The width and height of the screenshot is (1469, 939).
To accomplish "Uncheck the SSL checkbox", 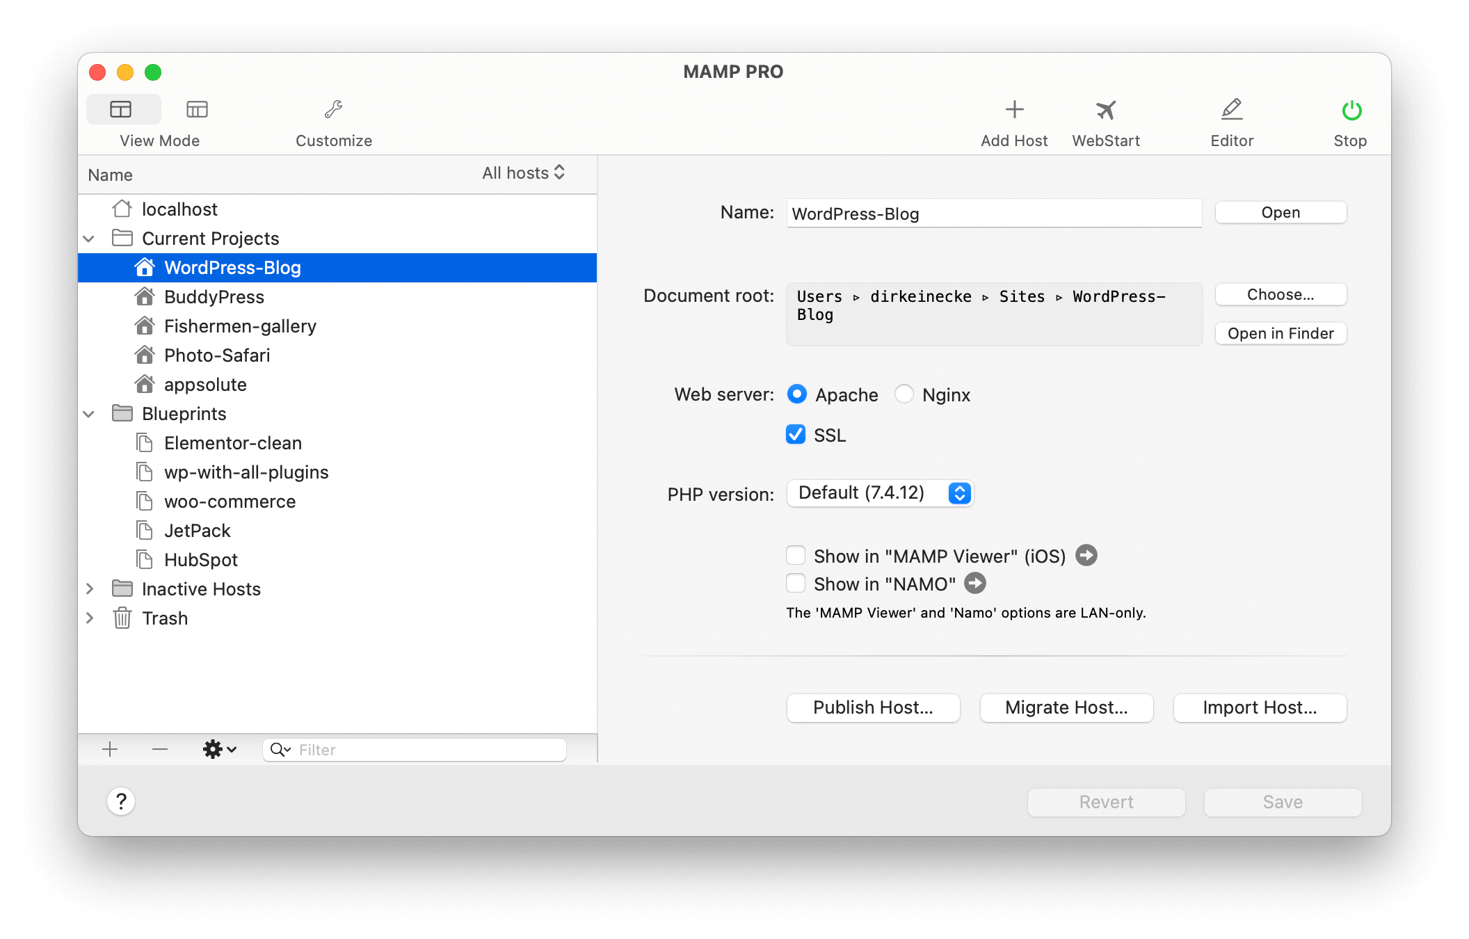I will click(x=796, y=434).
